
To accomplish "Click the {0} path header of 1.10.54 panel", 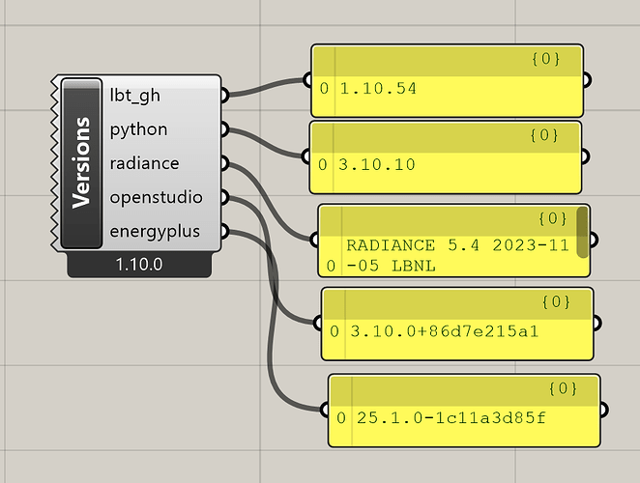I will click(x=545, y=59).
